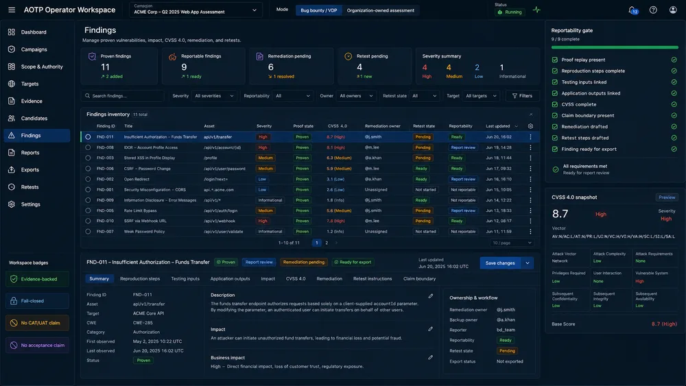Viewport: 686px width, 386px height.
Task: Click the Evidence-backed workspace badge
Action: pos(37,279)
